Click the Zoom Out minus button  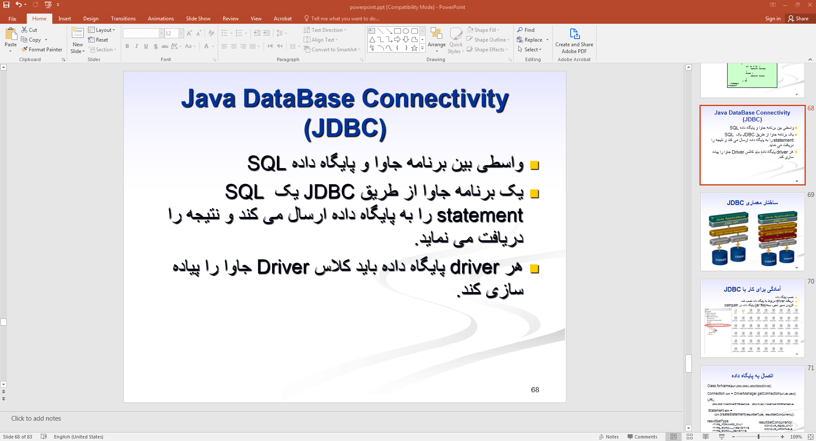tap(734, 437)
